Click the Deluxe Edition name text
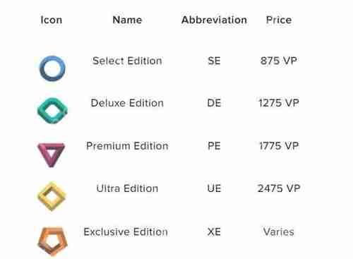The image size is (353, 259). (x=127, y=103)
